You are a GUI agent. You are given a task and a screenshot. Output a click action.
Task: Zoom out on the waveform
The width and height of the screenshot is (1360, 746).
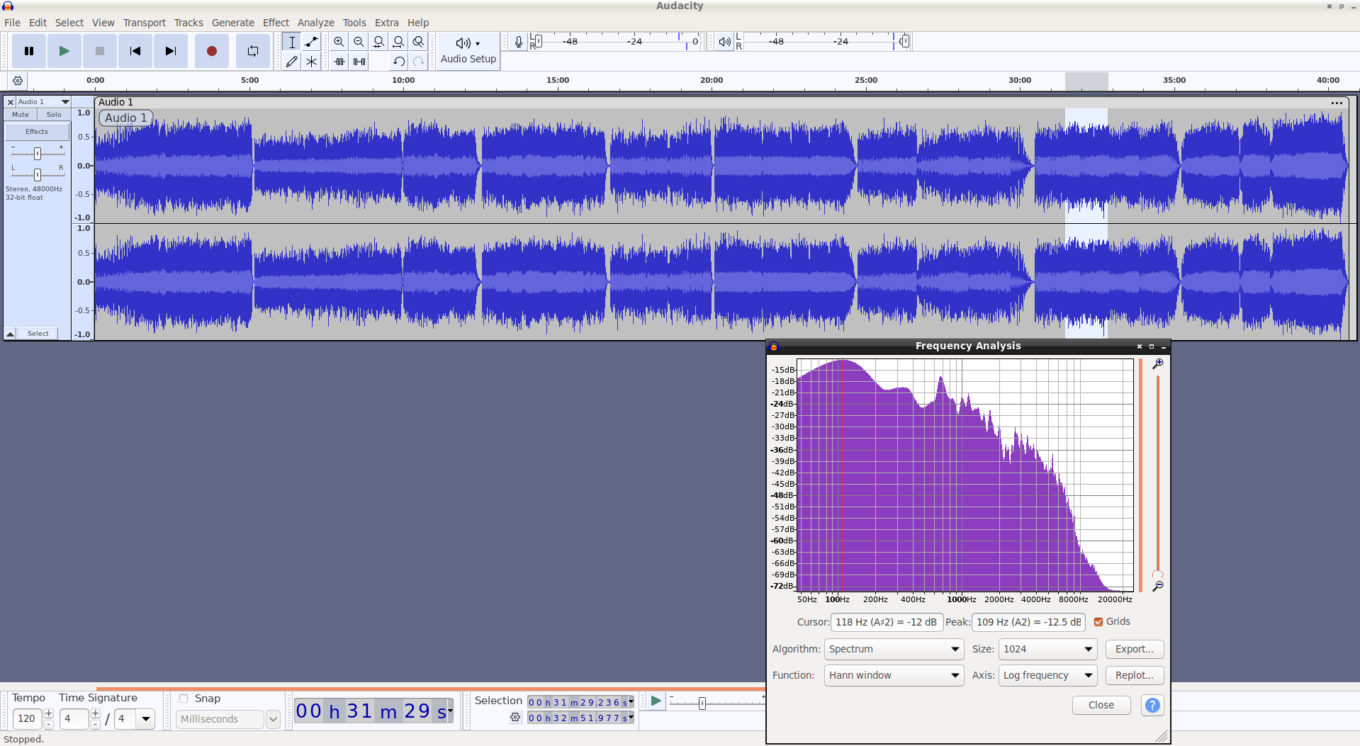click(359, 42)
